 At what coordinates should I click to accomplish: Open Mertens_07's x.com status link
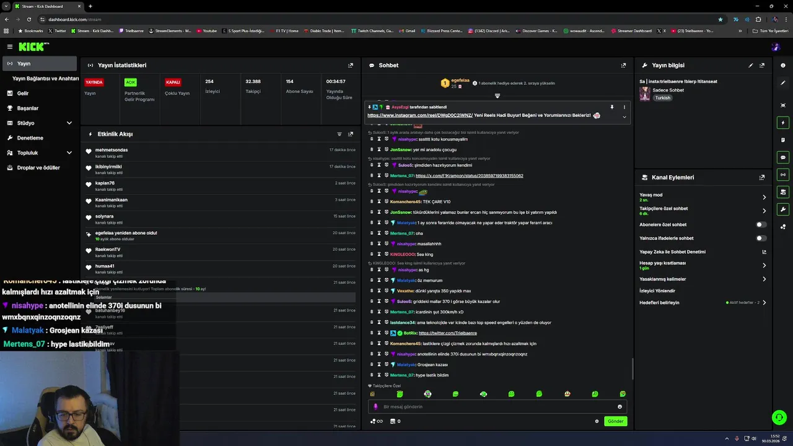(x=469, y=176)
